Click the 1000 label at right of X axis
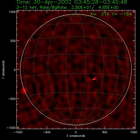The image size is (140, 140). (x=134, y=132)
